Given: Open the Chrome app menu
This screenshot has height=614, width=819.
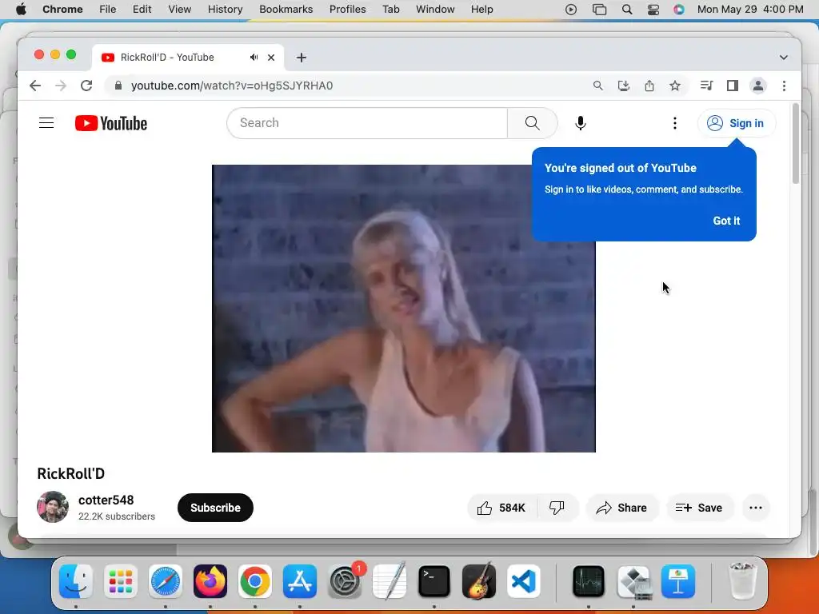Looking at the screenshot, I should click(62, 10).
